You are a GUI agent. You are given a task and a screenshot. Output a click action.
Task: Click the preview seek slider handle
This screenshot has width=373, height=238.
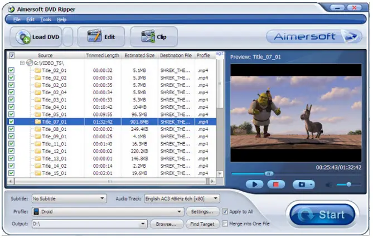[x=269, y=173]
